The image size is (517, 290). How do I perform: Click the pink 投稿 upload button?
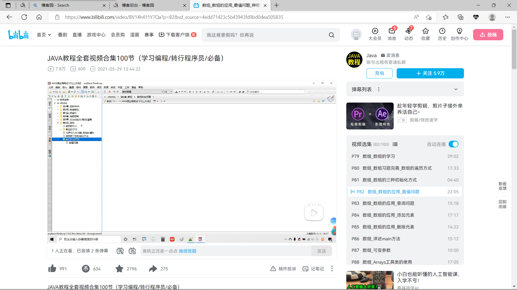tap(488, 35)
